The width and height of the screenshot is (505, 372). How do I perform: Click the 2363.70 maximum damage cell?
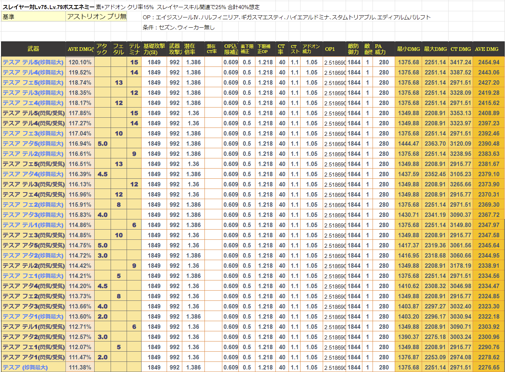[x=436, y=143]
